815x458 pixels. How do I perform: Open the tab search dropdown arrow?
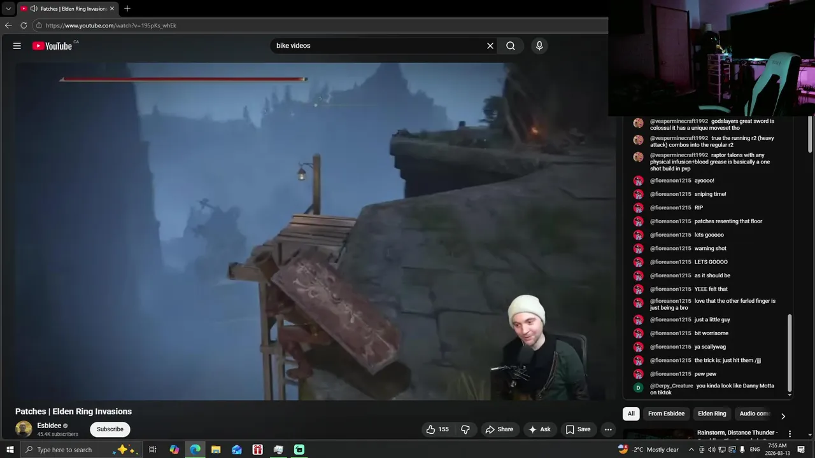[x=8, y=9]
